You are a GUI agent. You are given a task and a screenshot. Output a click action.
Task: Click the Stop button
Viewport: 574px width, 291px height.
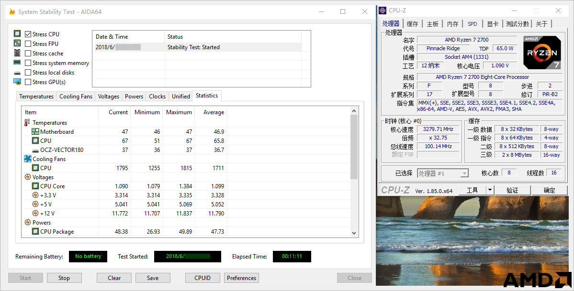click(x=64, y=278)
